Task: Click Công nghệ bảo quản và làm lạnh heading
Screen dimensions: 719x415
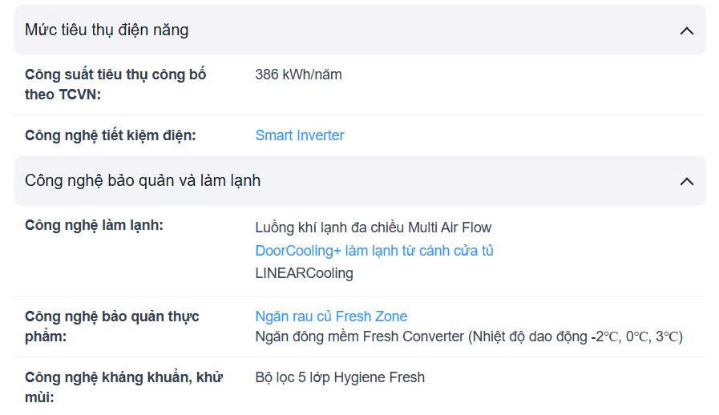Action: click(143, 181)
